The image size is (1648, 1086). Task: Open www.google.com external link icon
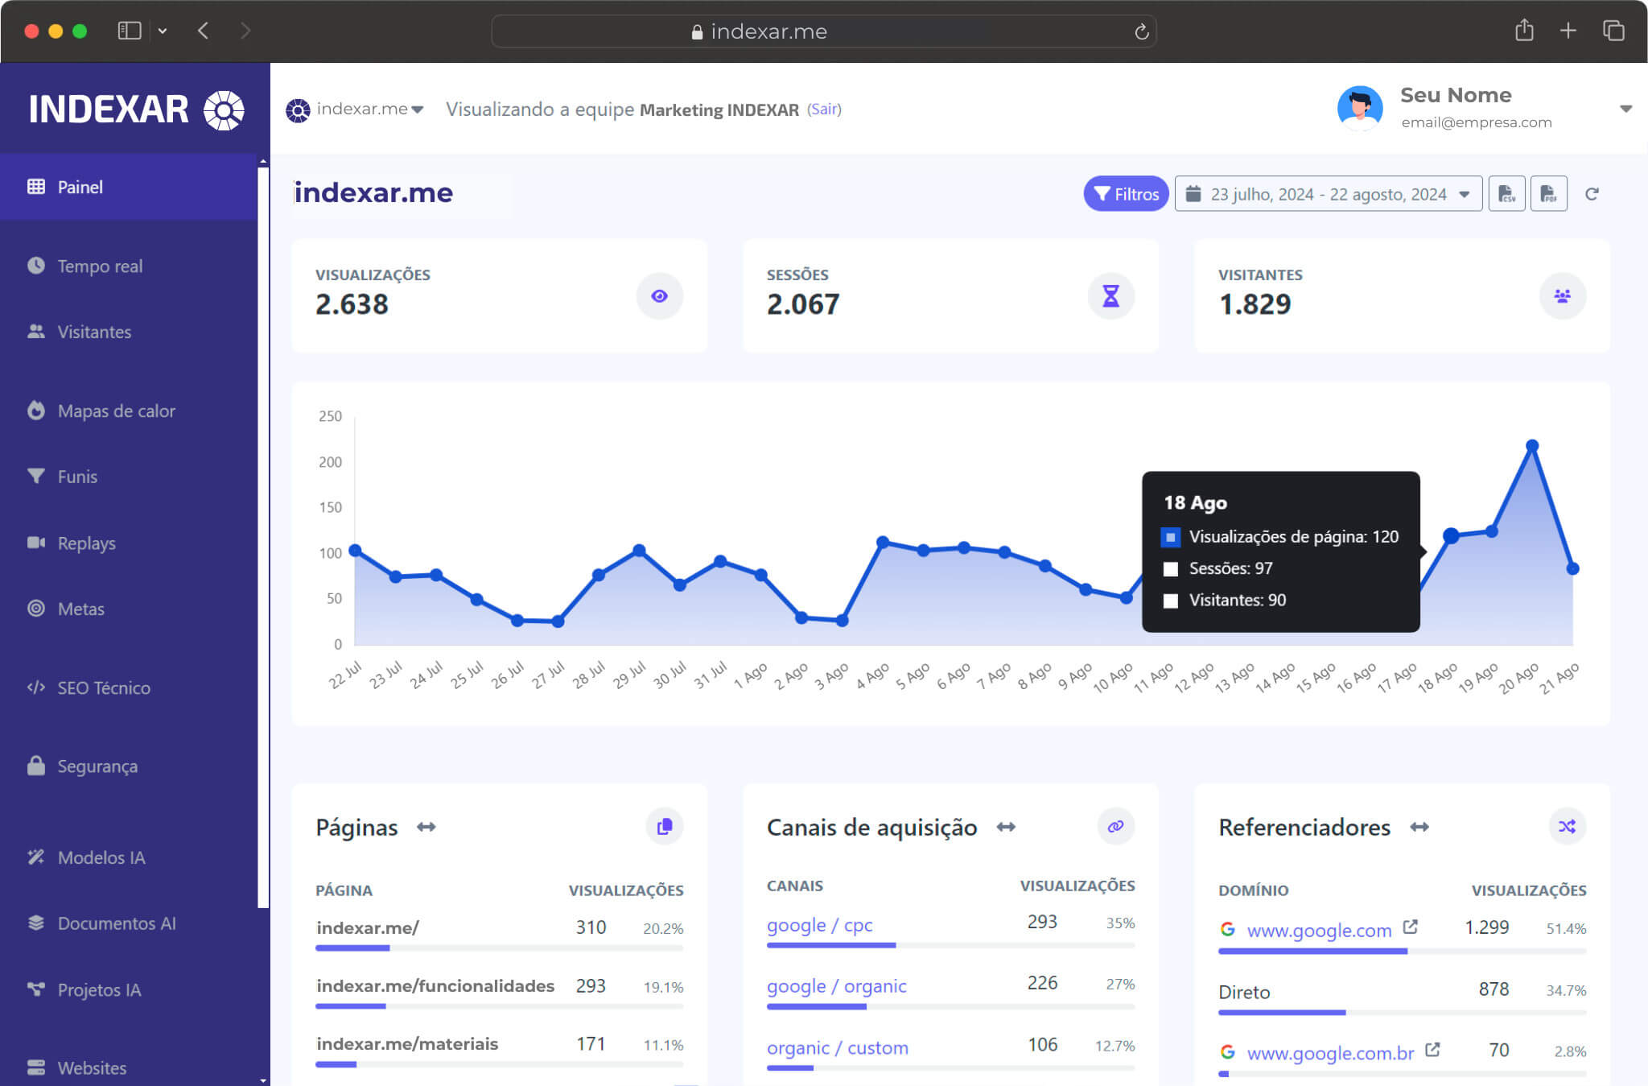tap(1411, 927)
